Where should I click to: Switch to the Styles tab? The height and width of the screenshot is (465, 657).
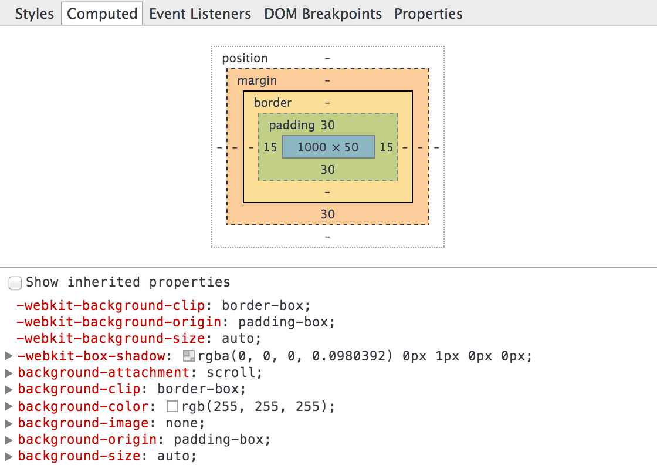[34, 14]
